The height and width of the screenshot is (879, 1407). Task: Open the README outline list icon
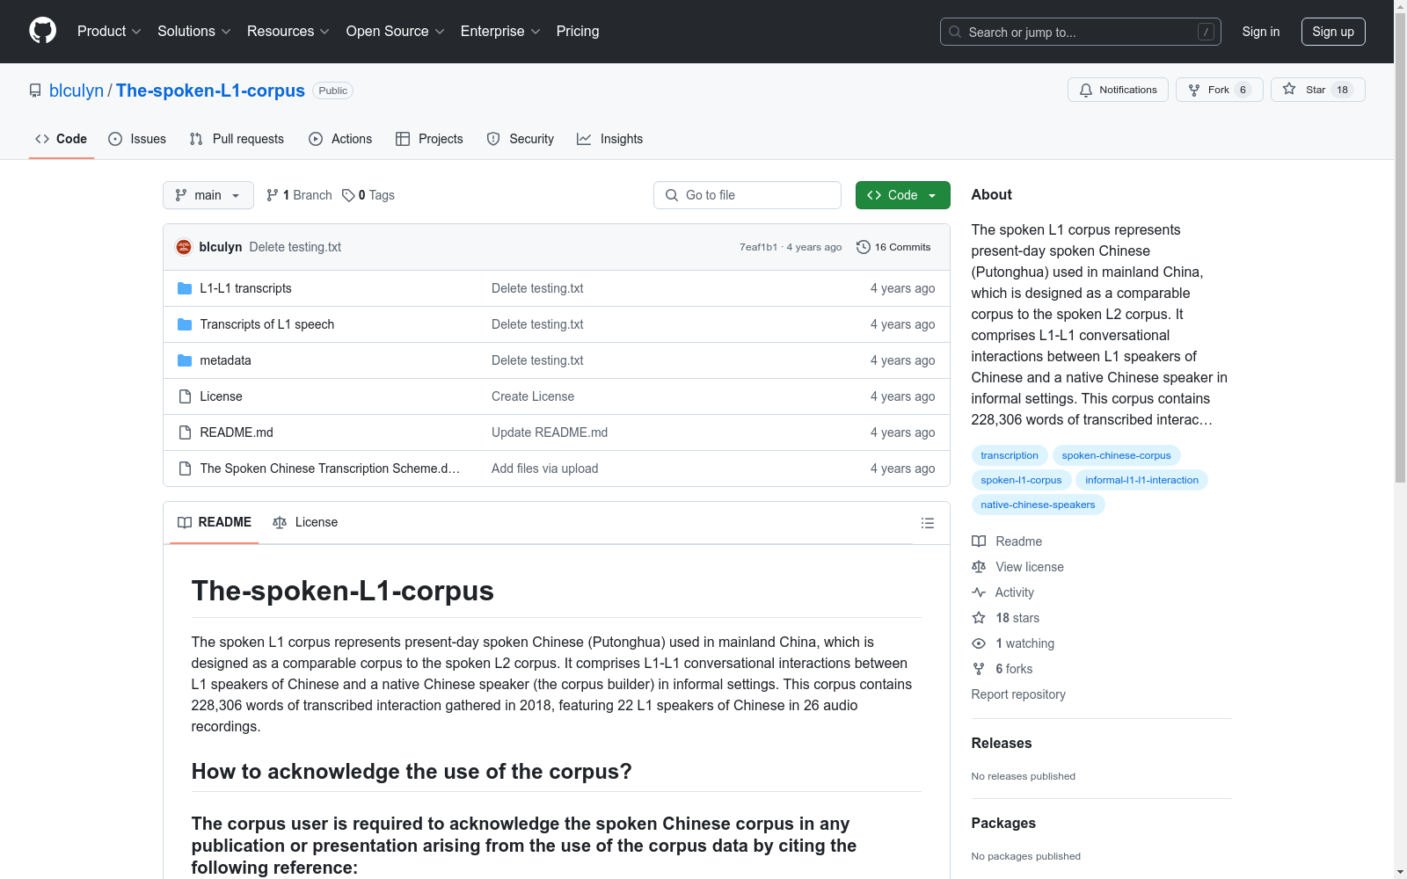pos(927,523)
